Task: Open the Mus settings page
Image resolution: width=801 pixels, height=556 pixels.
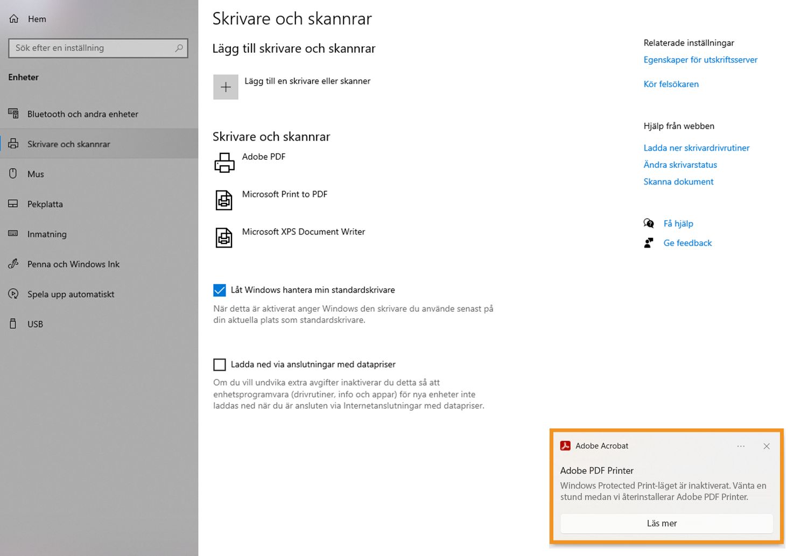Action: 99,174
